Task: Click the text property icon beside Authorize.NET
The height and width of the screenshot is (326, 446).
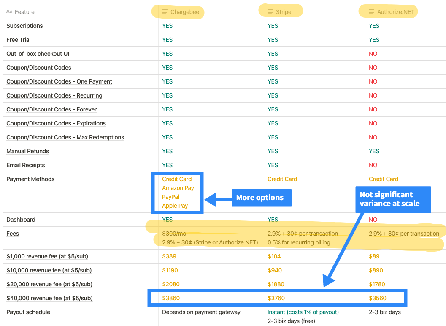Action: pyautogui.click(x=371, y=12)
